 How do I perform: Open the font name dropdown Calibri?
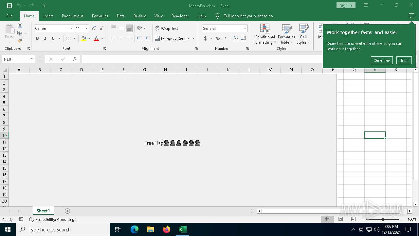click(x=72, y=29)
